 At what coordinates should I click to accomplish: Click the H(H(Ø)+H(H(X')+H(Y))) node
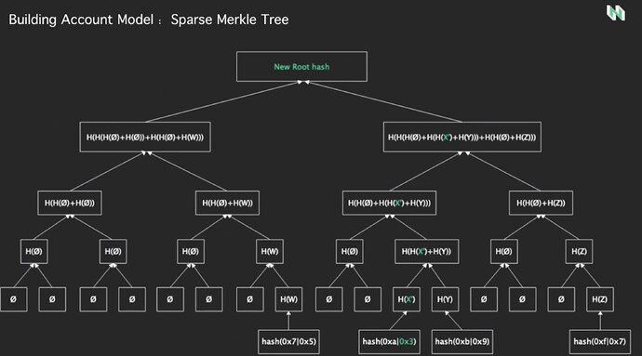[x=389, y=203]
